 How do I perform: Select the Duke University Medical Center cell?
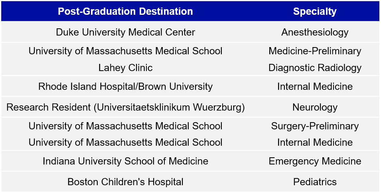(125, 32)
